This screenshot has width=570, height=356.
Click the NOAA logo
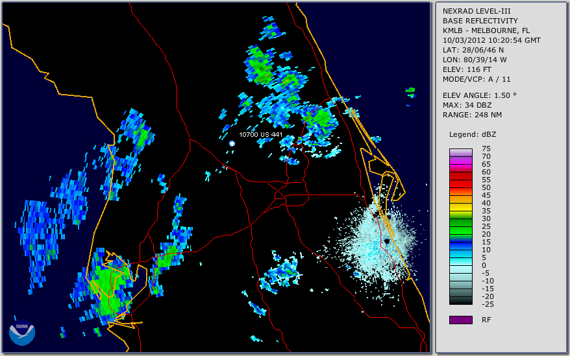click(x=22, y=333)
